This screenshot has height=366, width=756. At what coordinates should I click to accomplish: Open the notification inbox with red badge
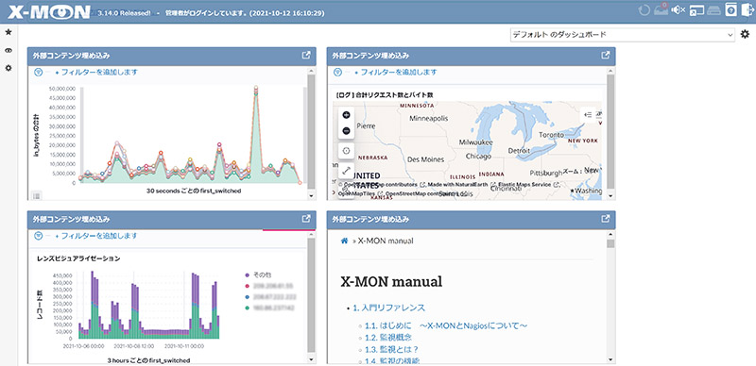(x=661, y=9)
